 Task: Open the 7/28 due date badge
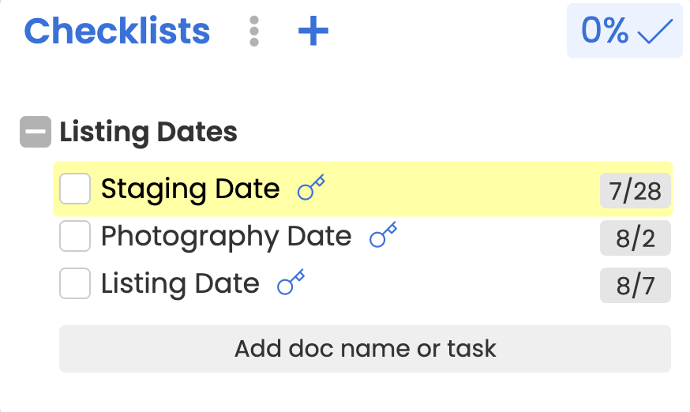click(x=636, y=191)
